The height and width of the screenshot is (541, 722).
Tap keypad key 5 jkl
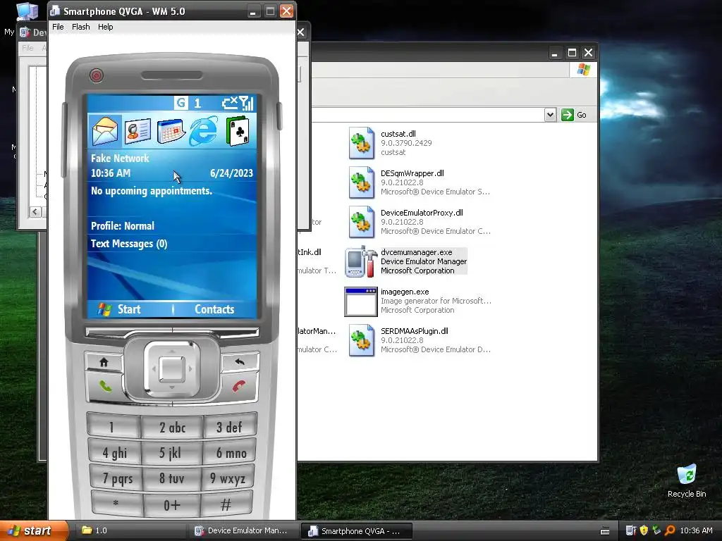coord(171,453)
